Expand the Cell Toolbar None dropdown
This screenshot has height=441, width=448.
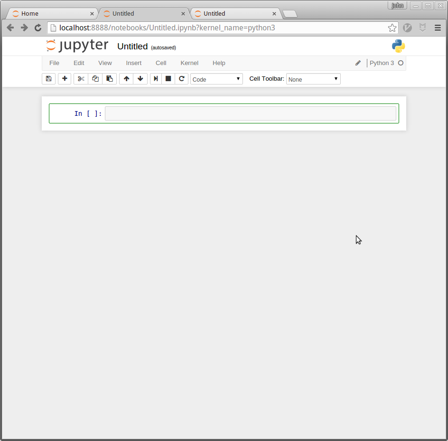313,79
